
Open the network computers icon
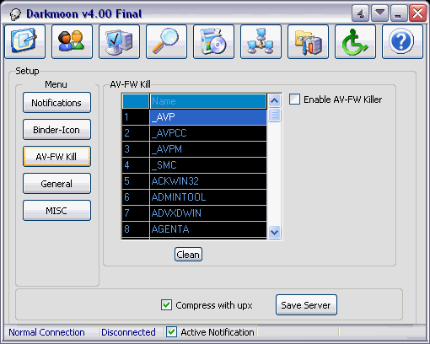coord(261,41)
